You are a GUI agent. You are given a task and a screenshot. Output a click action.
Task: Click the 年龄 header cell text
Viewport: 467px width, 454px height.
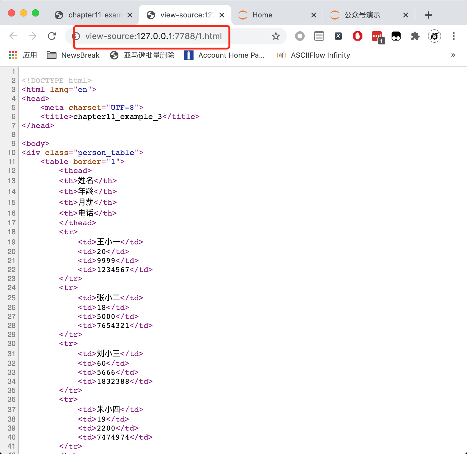click(86, 191)
